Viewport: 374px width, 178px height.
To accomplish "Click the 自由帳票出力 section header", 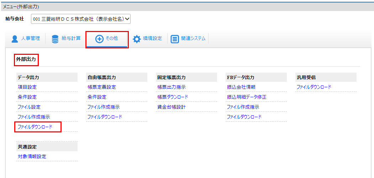I will (117, 77).
